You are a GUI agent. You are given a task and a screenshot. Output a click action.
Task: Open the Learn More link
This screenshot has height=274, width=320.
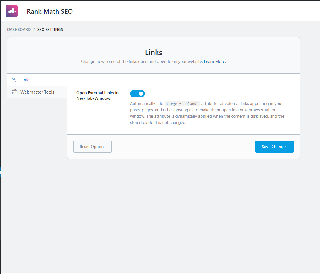pyautogui.click(x=214, y=61)
